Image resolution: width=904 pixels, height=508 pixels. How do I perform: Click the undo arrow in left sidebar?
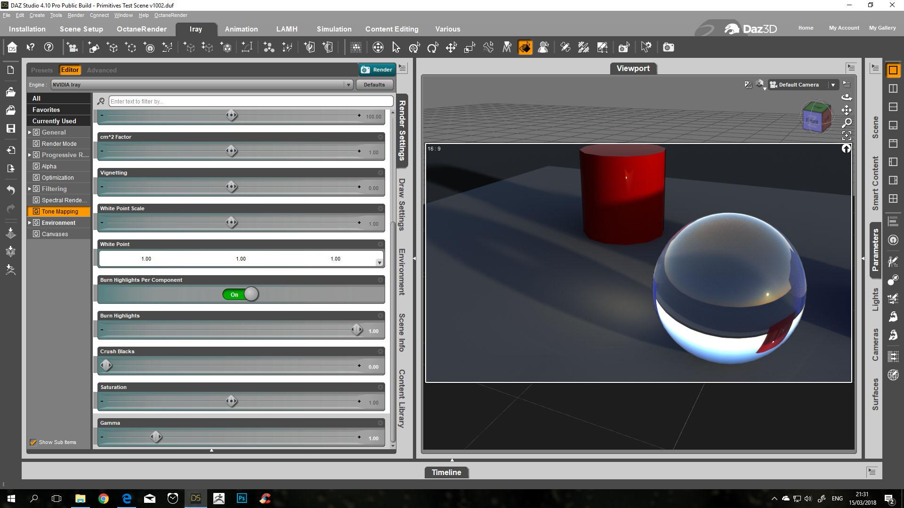click(x=10, y=190)
